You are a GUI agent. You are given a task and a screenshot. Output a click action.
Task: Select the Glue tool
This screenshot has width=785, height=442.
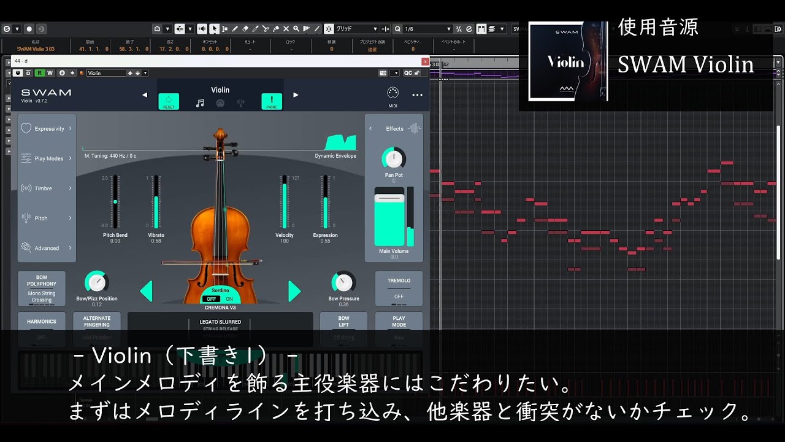pyautogui.click(x=276, y=28)
